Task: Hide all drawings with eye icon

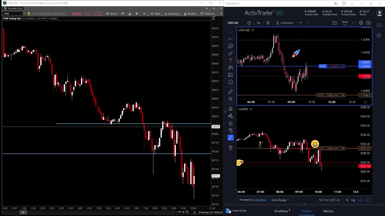Action: coord(230,130)
